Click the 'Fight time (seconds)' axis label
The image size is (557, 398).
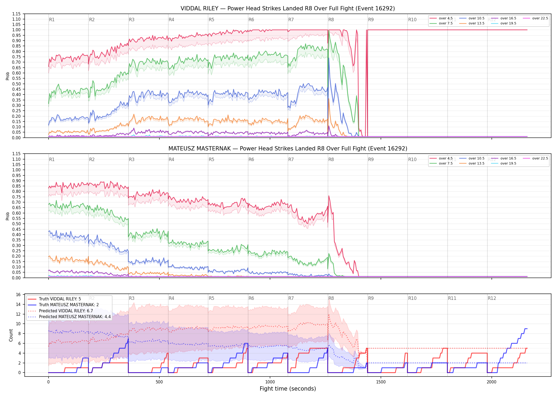click(288, 389)
